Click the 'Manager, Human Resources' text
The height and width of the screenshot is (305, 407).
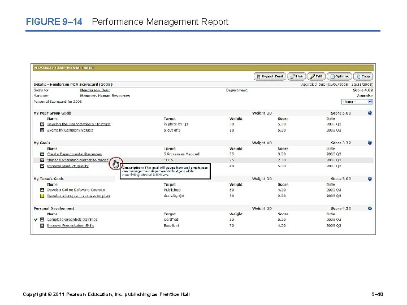tap(105, 95)
